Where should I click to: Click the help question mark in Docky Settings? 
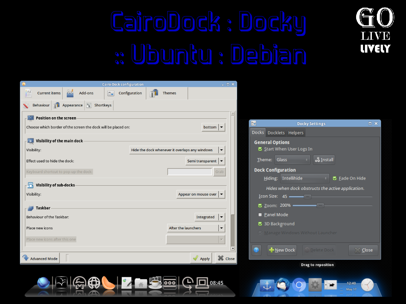256,250
